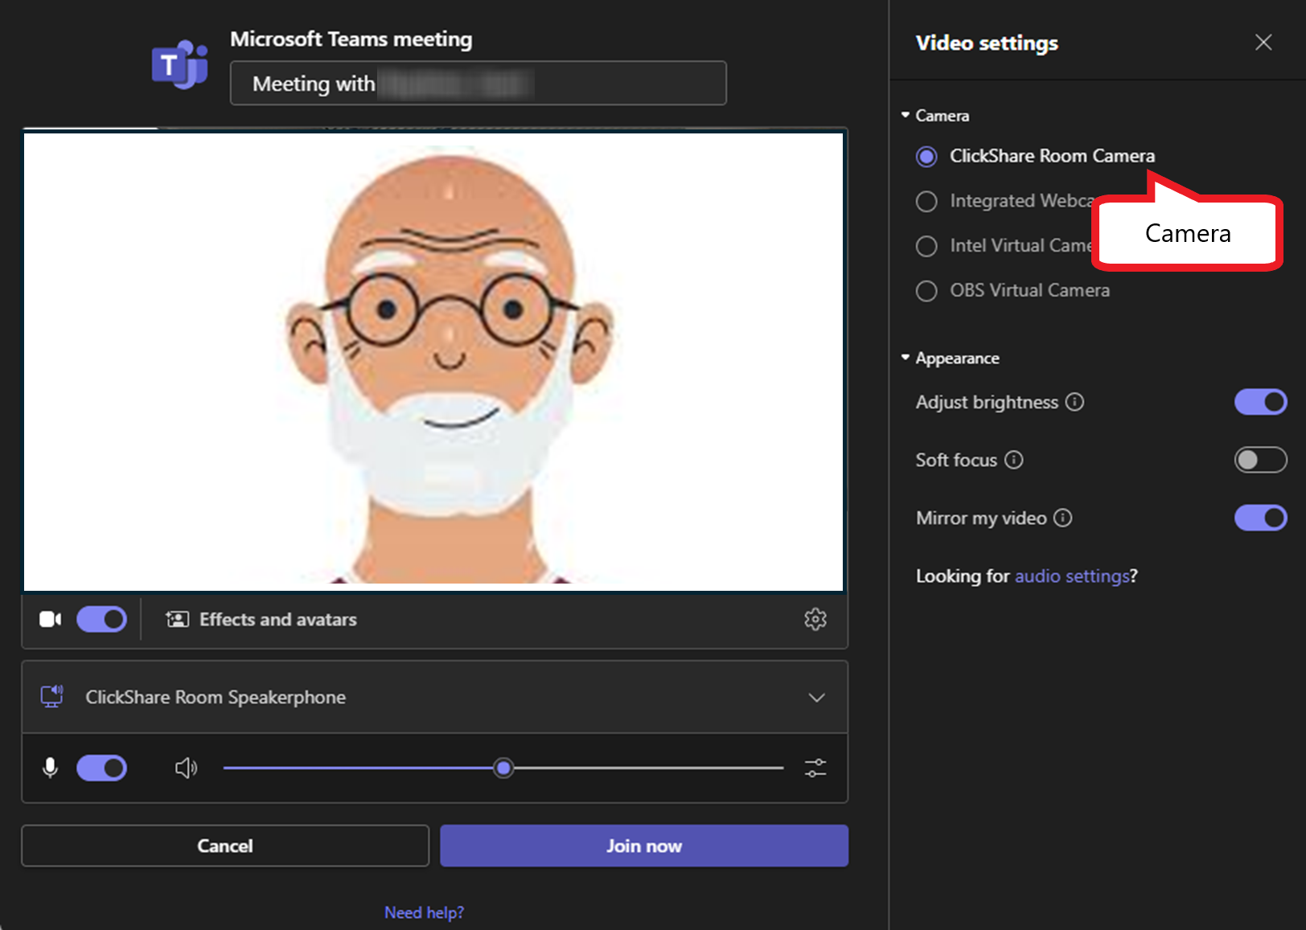
Task: Show info for Mirror my video
Action: point(1063,518)
